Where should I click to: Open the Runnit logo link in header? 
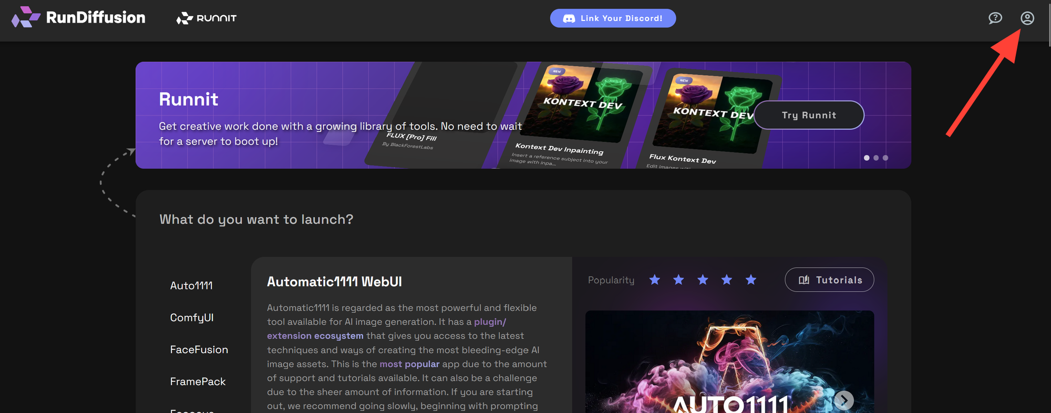pyautogui.click(x=207, y=18)
